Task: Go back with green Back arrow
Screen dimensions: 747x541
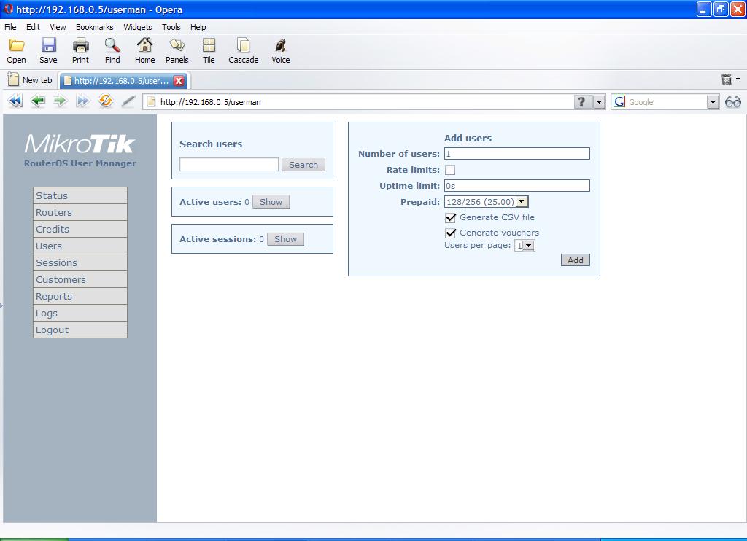Action: (38, 101)
